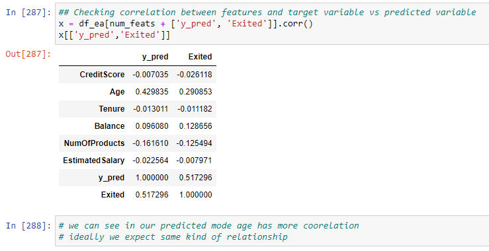489x251 pixels.
Task: Select the NumOfProducts row label
Action: tap(94, 143)
